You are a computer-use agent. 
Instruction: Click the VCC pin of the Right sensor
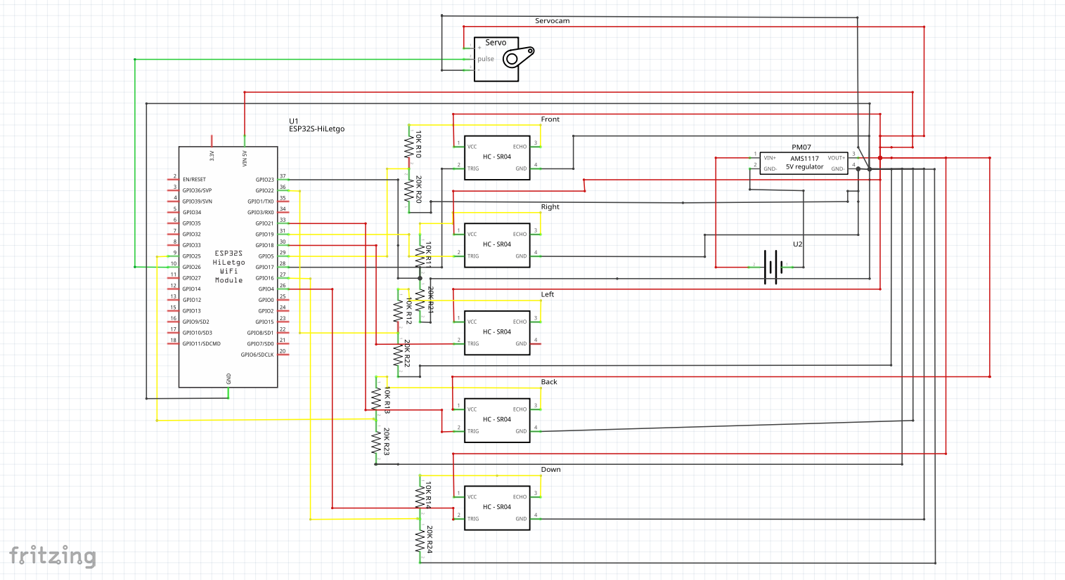pyautogui.click(x=472, y=235)
